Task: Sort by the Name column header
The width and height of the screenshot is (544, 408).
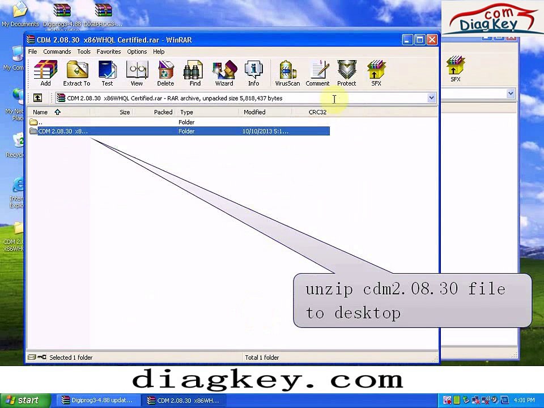Action: tap(59, 112)
